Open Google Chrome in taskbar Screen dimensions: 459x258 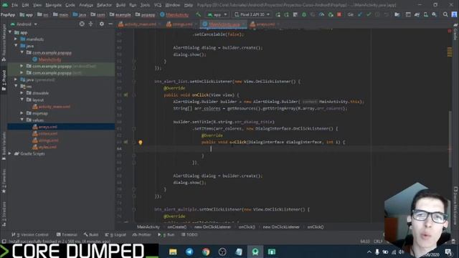(x=206, y=252)
